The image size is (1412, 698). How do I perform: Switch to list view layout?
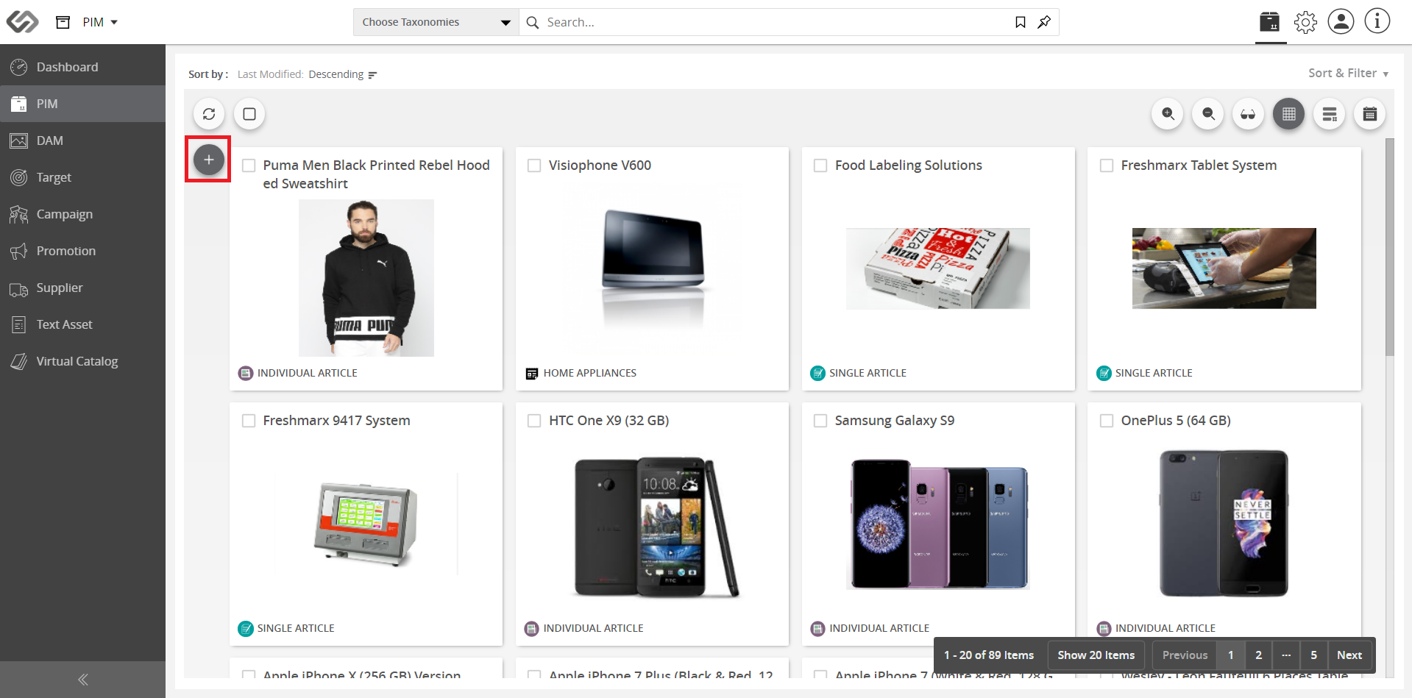click(x=1330, y=114)
